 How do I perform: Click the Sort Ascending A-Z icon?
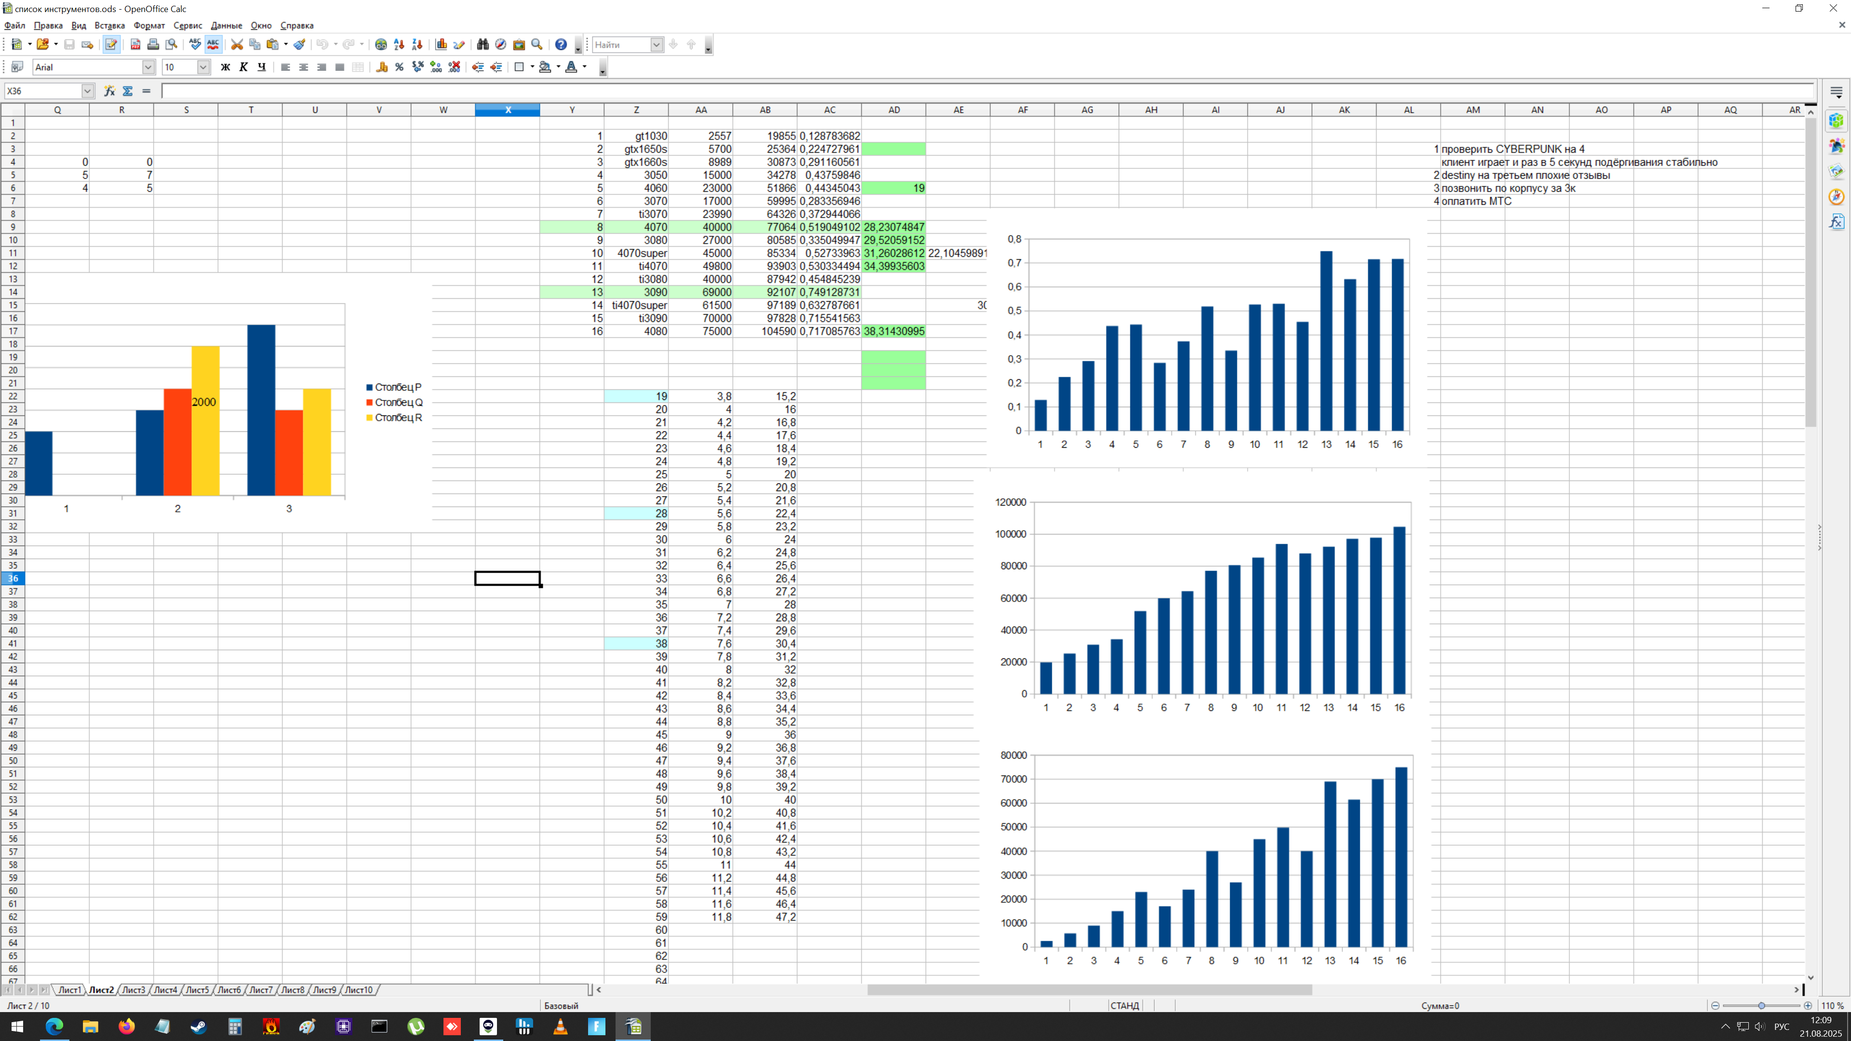pos(399,44)
